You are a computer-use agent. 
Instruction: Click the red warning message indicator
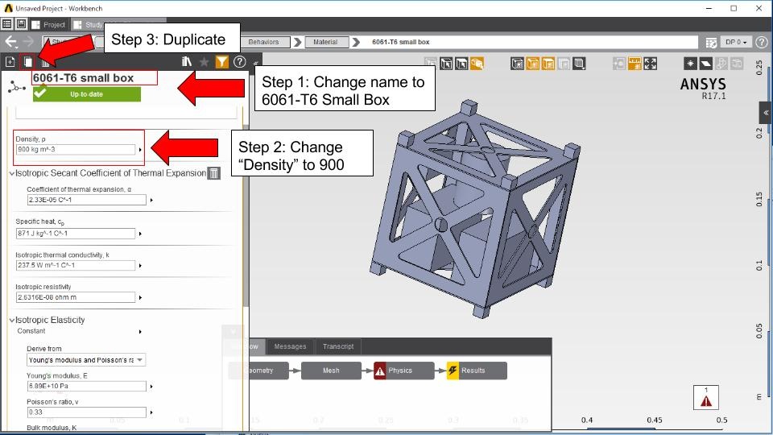706,397
